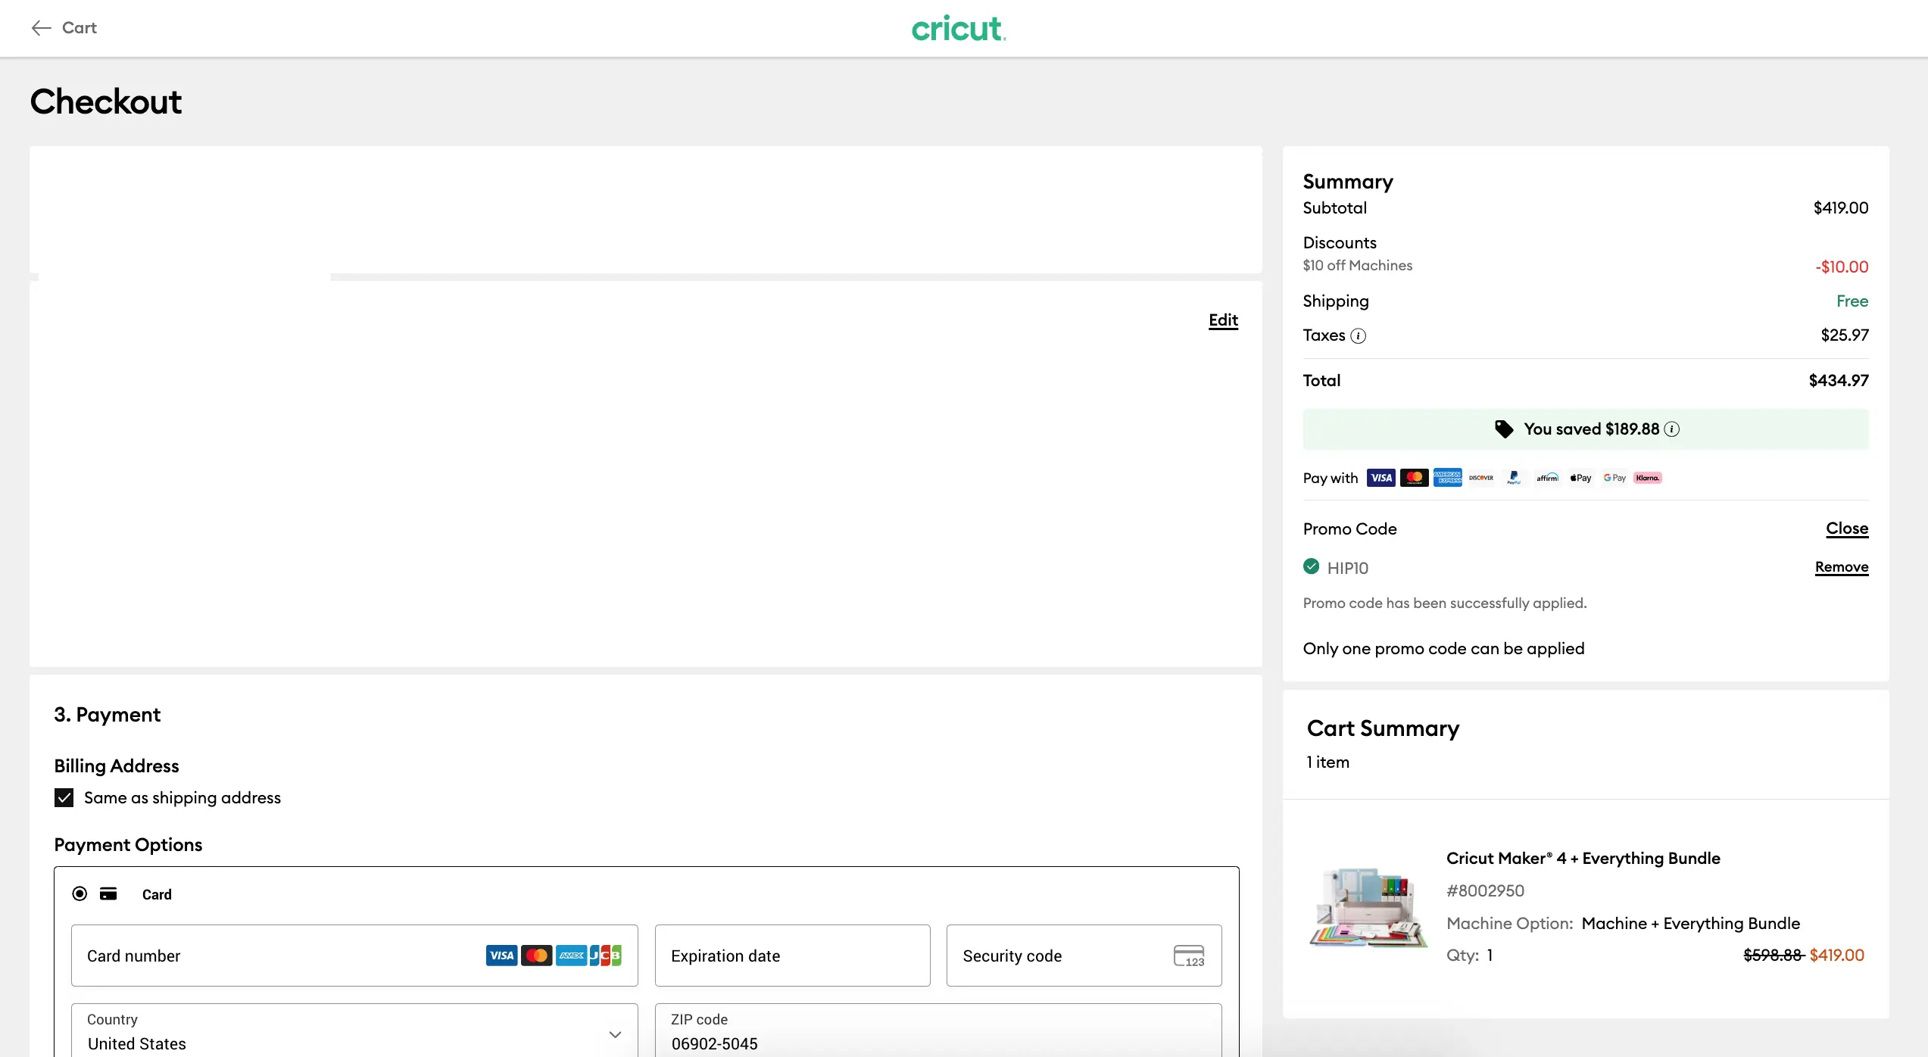The image size is (1928, 1057).
Task: Click Edit link in shipping section
Action: click(1223, 320)
